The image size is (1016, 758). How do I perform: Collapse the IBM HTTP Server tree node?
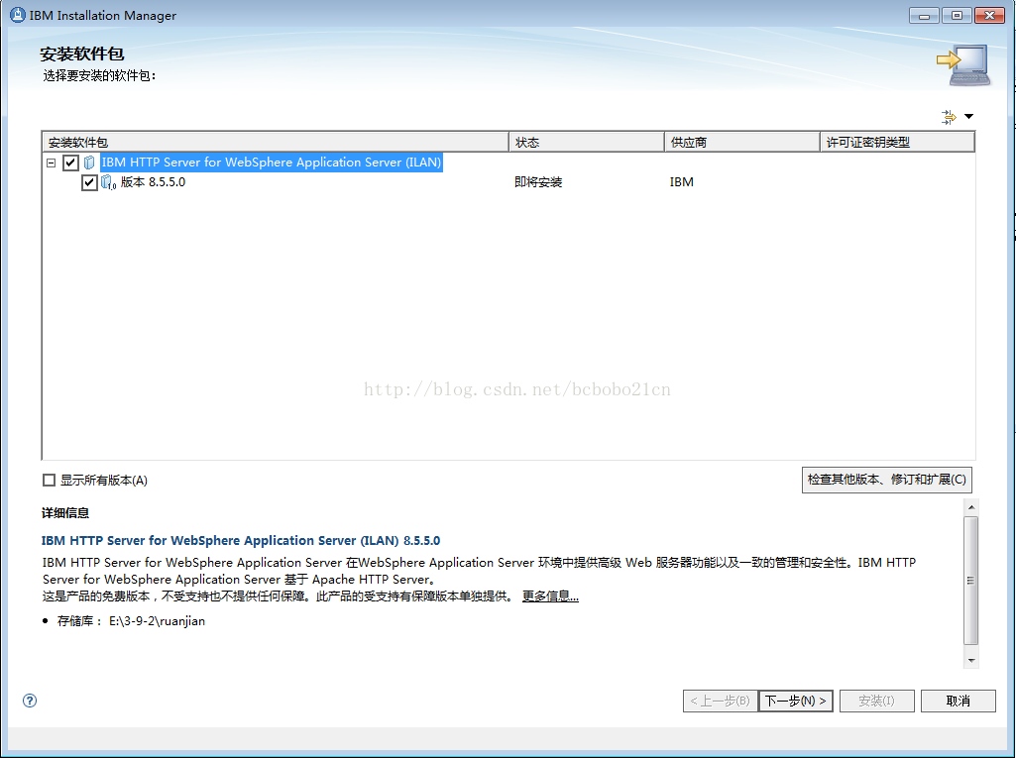pyautogui.click(x=52, y=162)
